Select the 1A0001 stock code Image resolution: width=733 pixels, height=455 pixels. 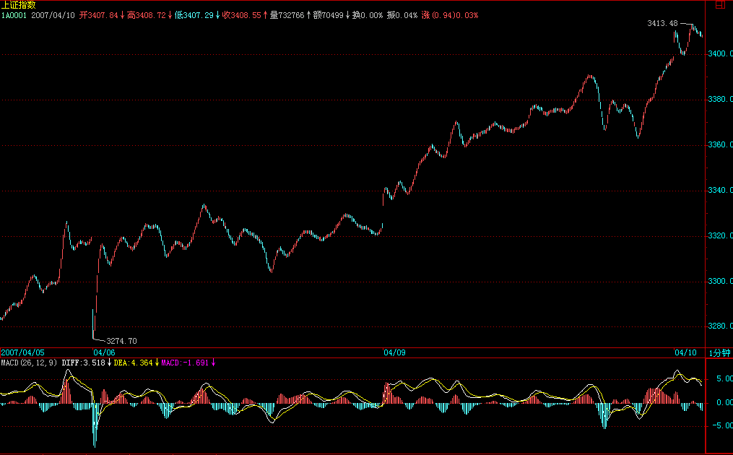coord(14,15)
